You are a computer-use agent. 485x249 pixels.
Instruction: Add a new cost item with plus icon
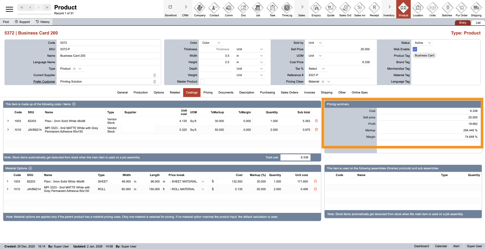74,104
